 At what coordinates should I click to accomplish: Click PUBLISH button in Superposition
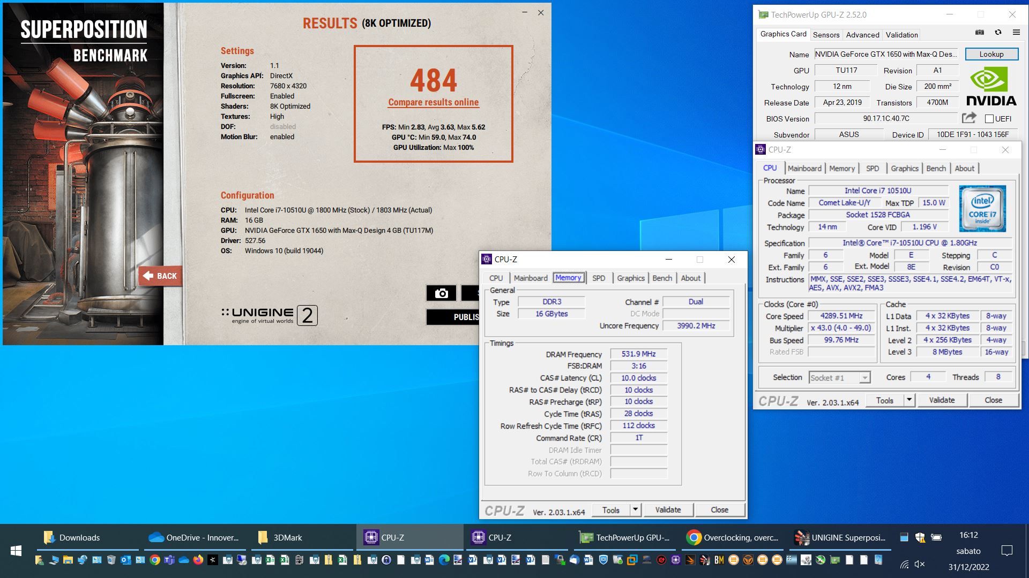pos(453,317)
